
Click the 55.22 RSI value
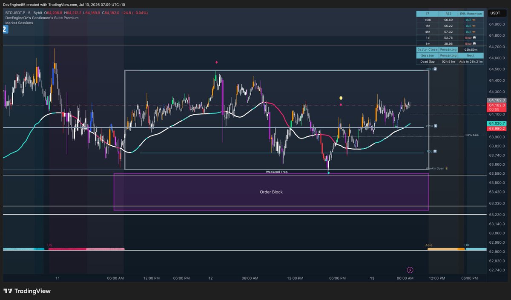pos(448,26)
